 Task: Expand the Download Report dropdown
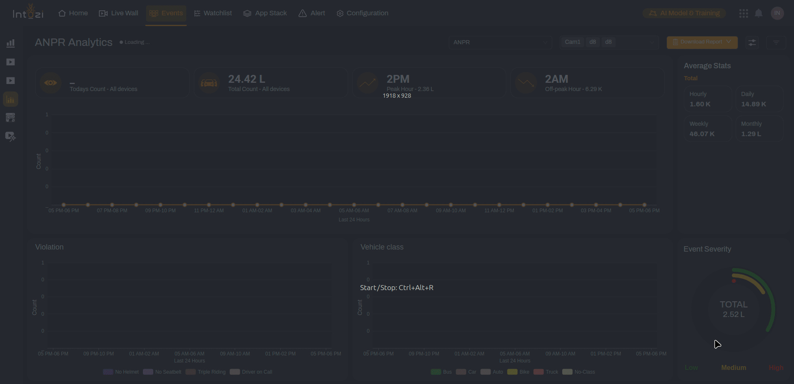click(x=702, y=42)
